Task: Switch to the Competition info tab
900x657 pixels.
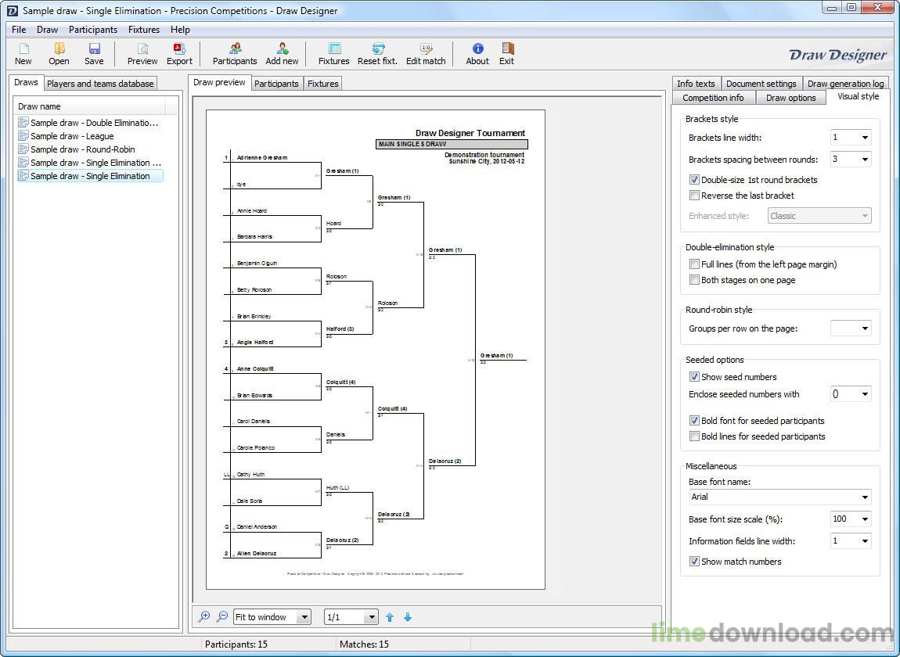Action: [713, 98]
